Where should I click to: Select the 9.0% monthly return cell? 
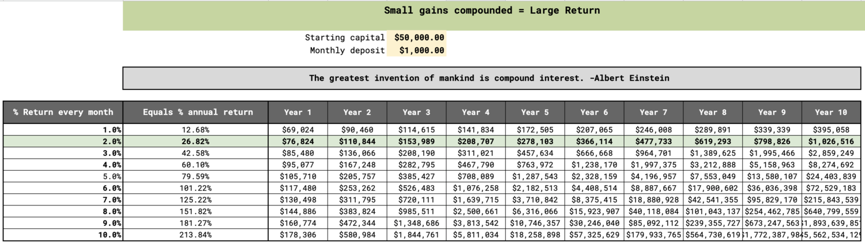click(63, 223)
